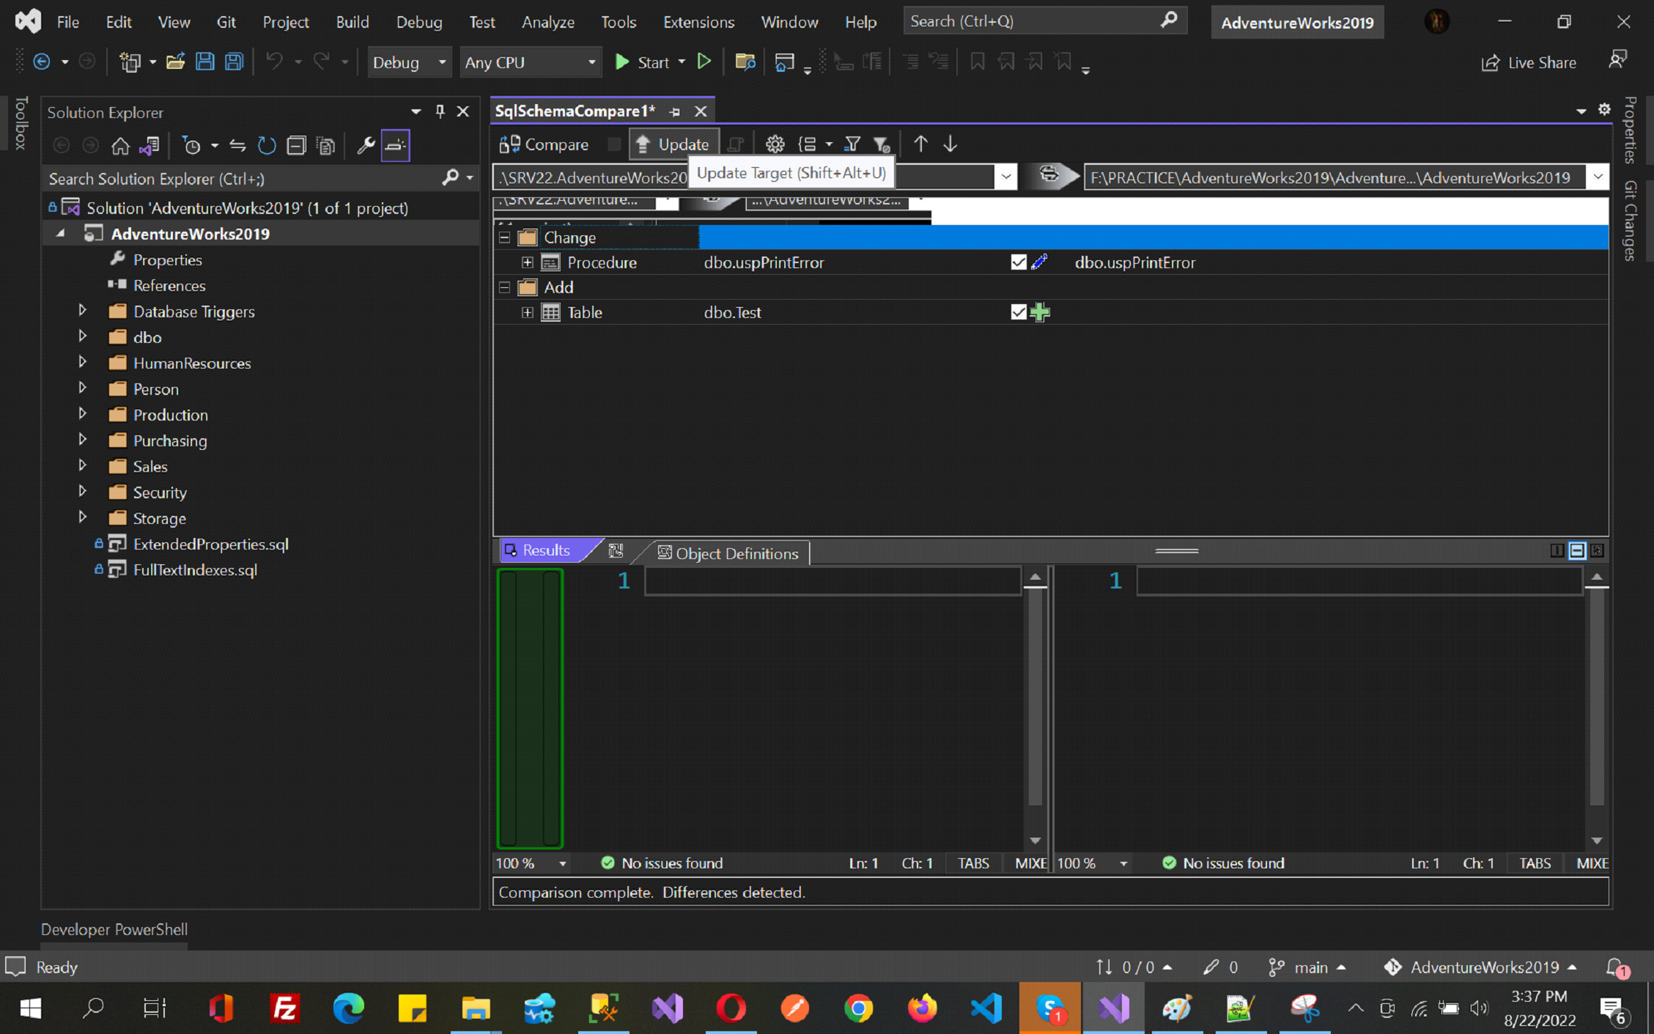Uncheck the dbo.Test table checkbox

pos(1018,312)
